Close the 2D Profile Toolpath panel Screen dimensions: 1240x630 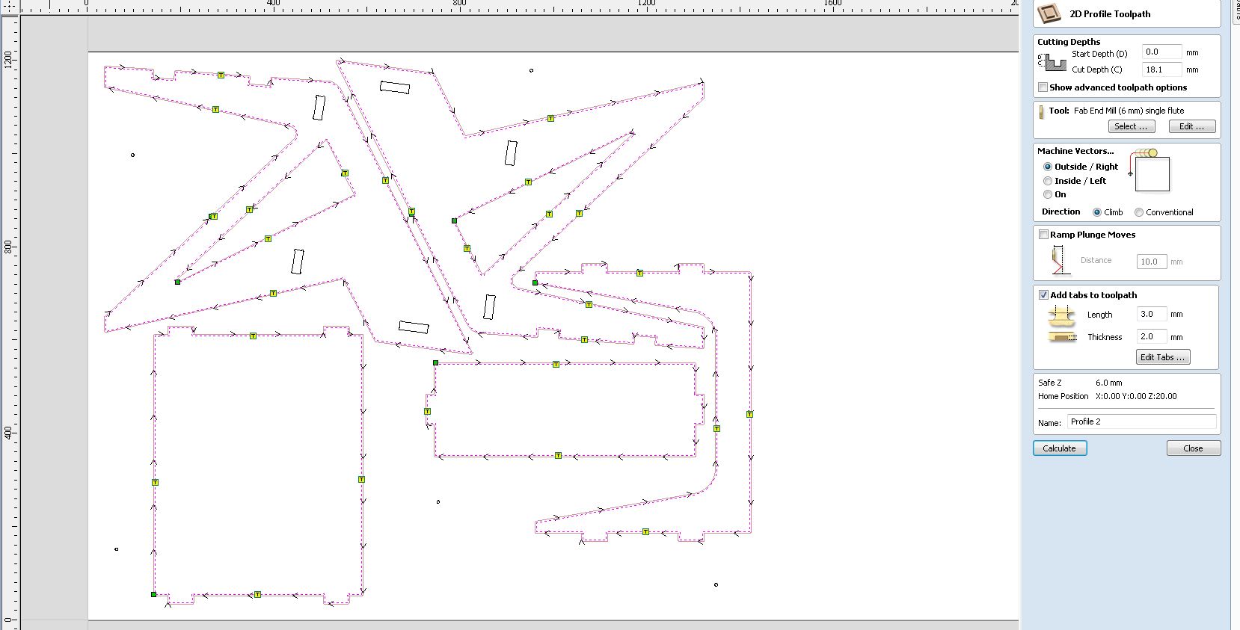click(1194, 448)
